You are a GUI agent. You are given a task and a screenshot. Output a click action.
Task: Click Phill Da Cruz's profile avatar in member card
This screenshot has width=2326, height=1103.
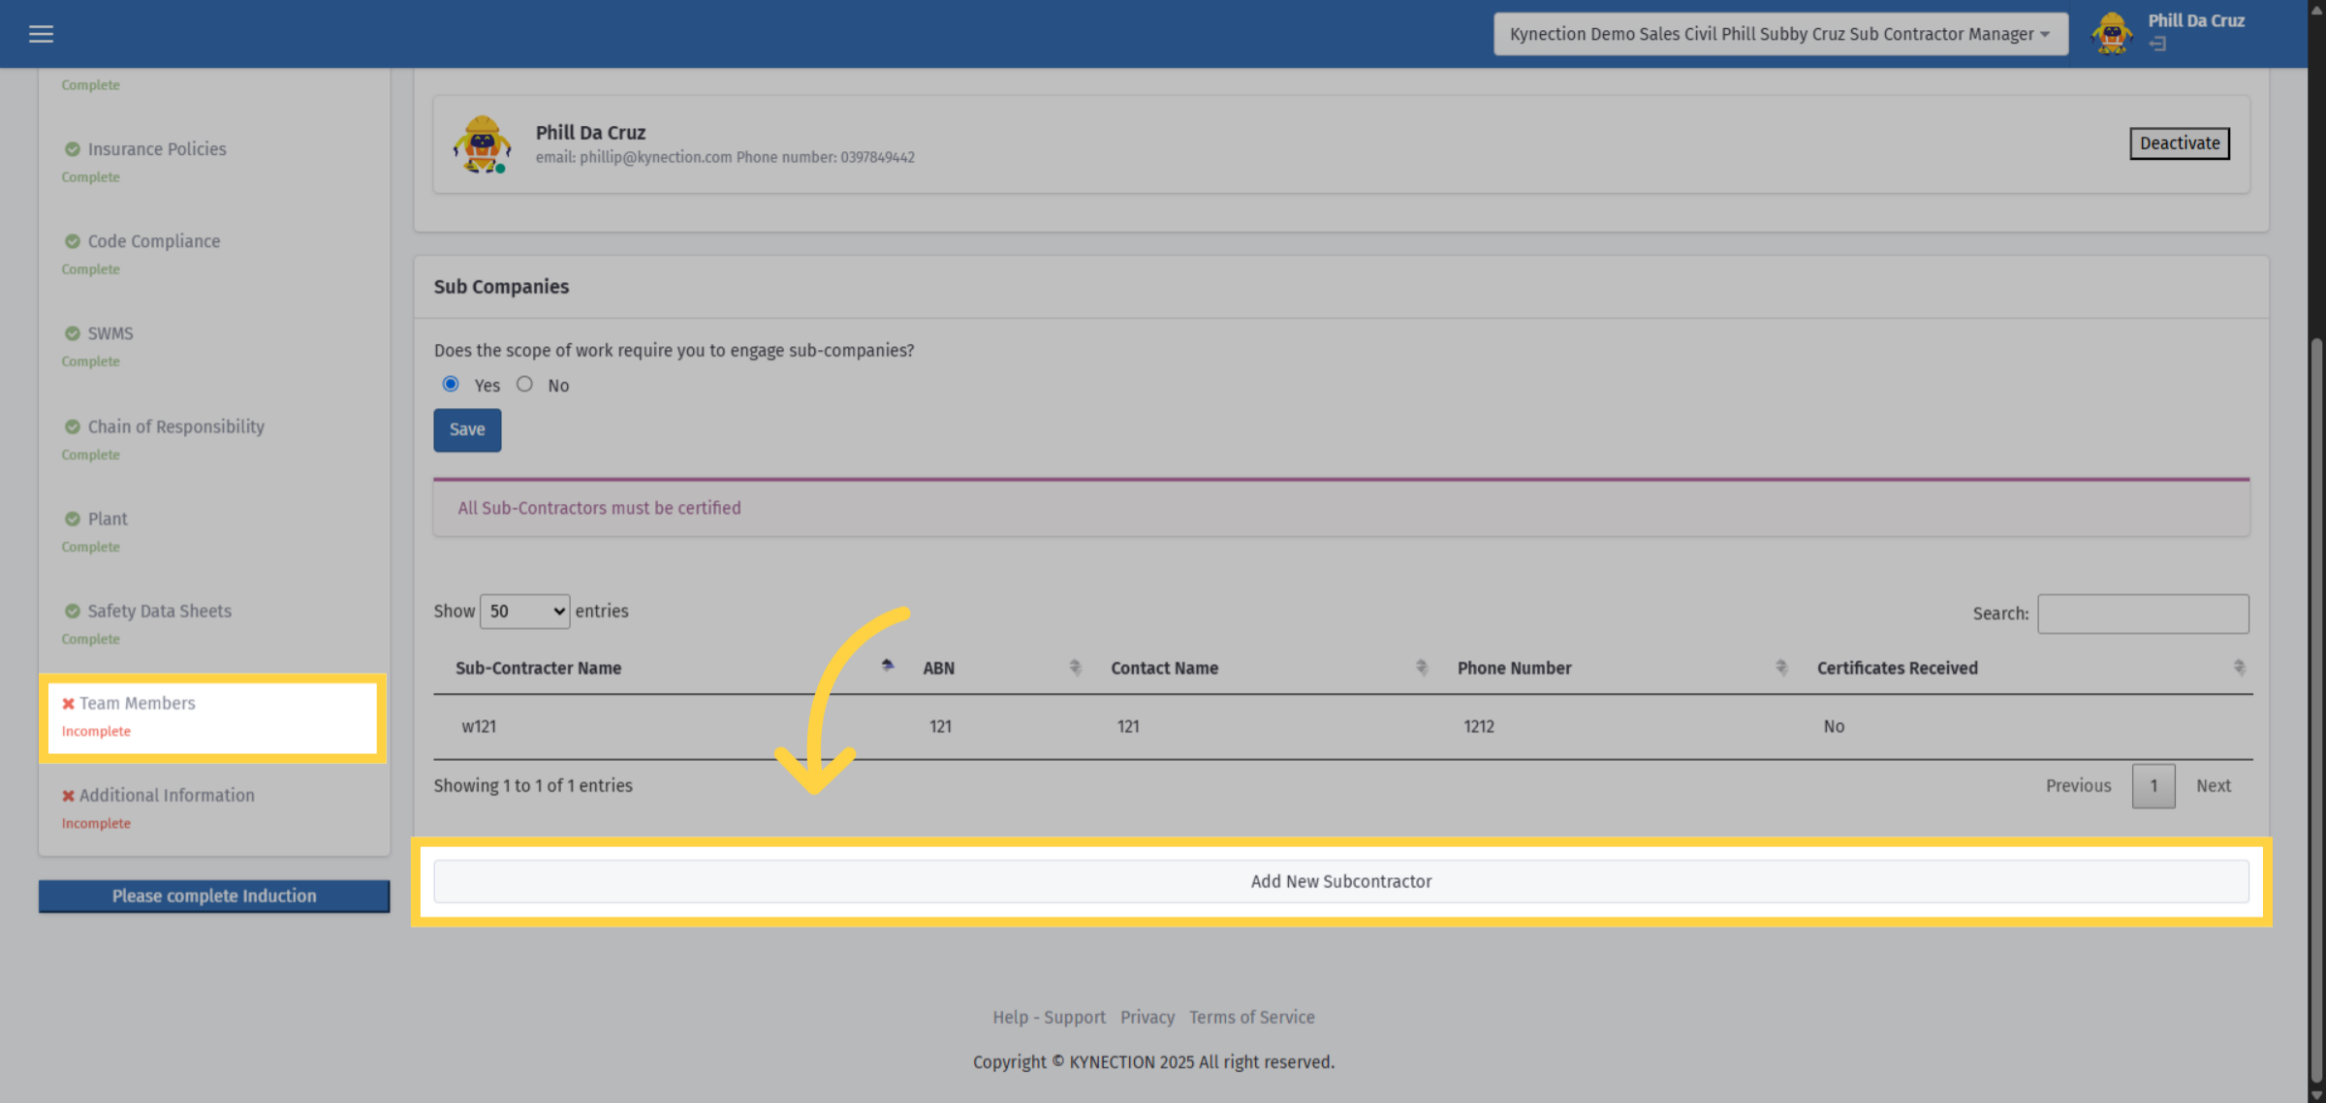[482, 144]
